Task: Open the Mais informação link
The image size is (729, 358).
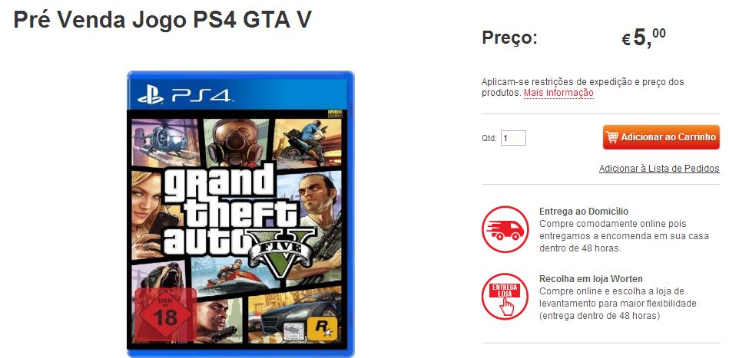Action: (558, 93)
